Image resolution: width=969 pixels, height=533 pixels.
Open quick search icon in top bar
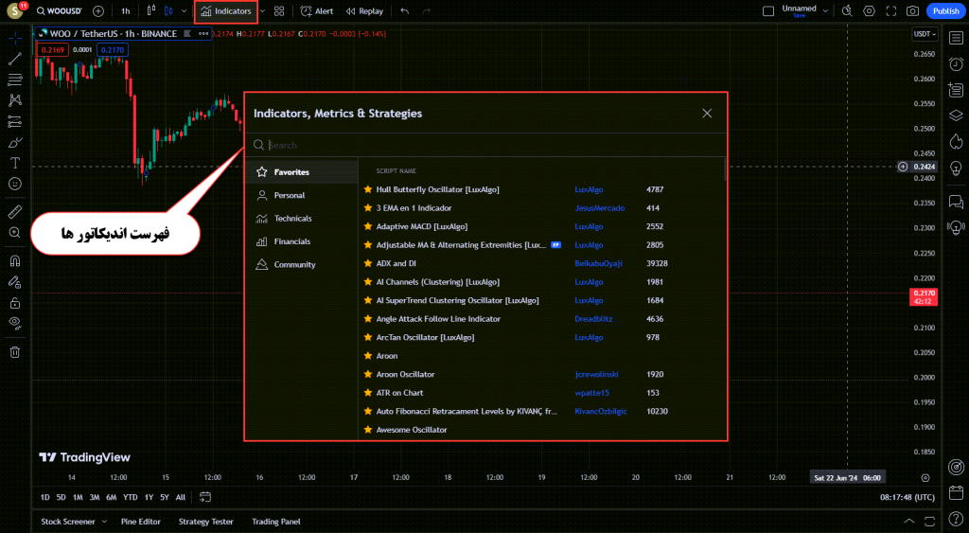tap(847, 11)
